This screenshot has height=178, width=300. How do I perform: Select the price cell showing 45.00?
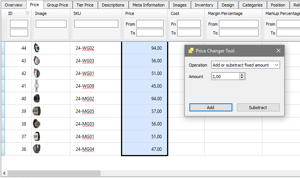click(x=145, y=86)
